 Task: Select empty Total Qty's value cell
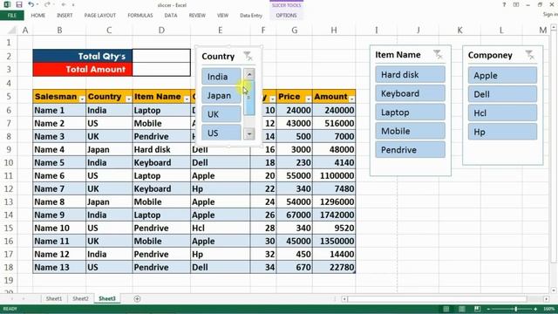point(161,56)
